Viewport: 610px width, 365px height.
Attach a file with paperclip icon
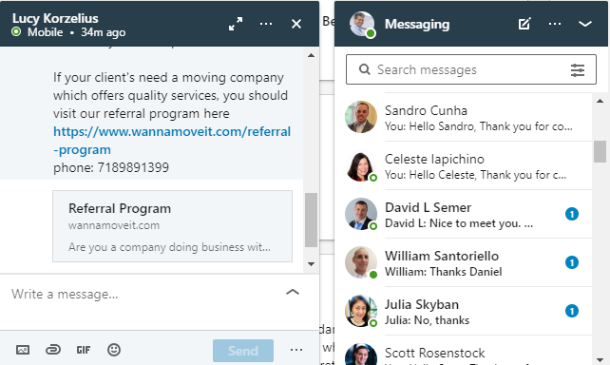pyautogui.click(x=53, y=350)
